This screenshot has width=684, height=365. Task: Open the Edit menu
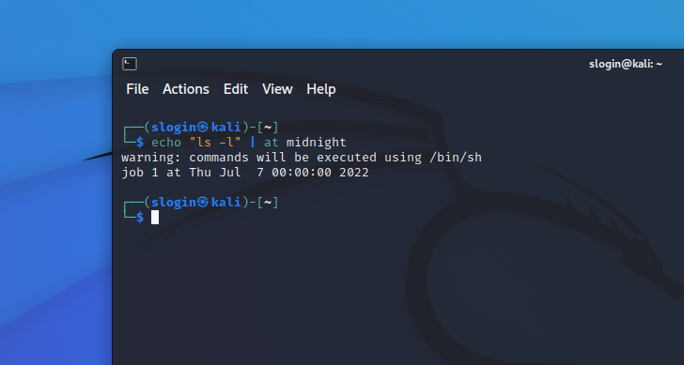[236, 89]
